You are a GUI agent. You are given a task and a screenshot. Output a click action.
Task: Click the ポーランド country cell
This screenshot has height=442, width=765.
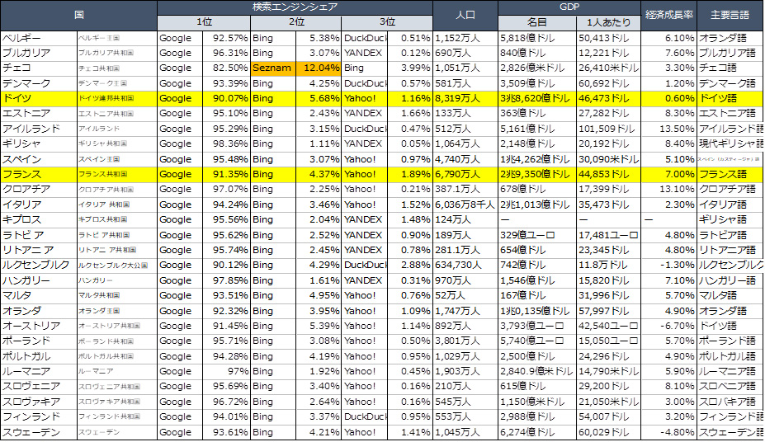[39, 341]
